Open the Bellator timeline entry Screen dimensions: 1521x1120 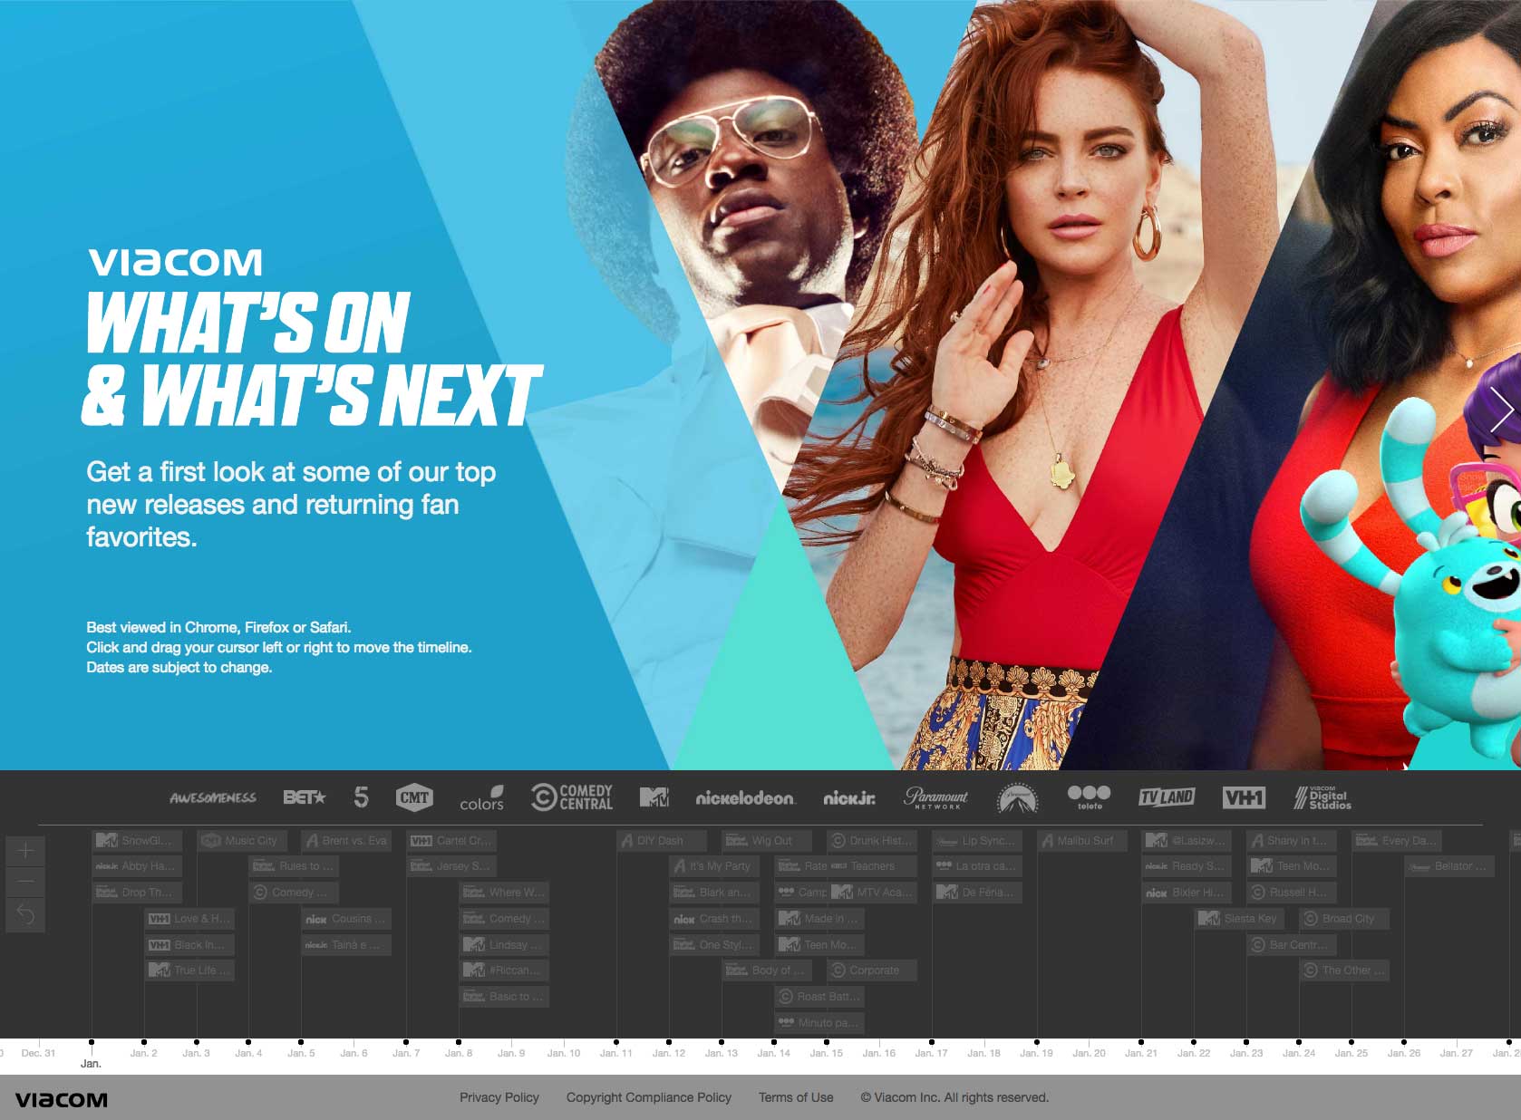click(x=1449, y=866)
